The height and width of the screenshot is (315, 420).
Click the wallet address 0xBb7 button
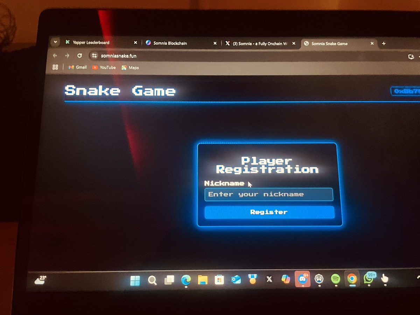[x=405, y=91]
